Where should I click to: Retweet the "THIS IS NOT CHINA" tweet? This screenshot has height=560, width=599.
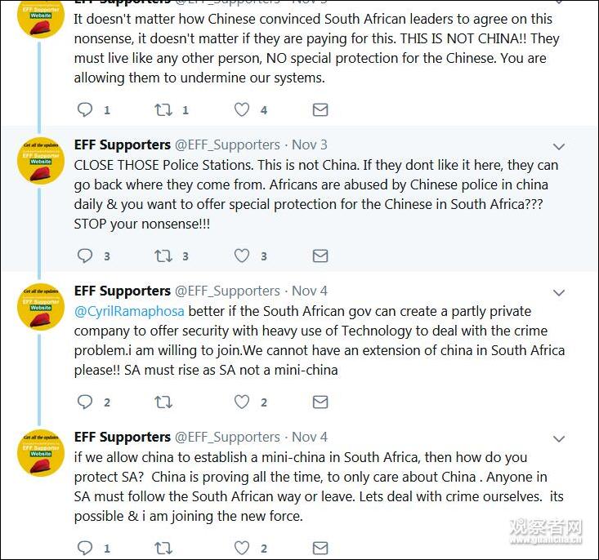pyautogui.click(x=163, y=109)
